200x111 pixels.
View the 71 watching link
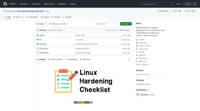(142, 58)
